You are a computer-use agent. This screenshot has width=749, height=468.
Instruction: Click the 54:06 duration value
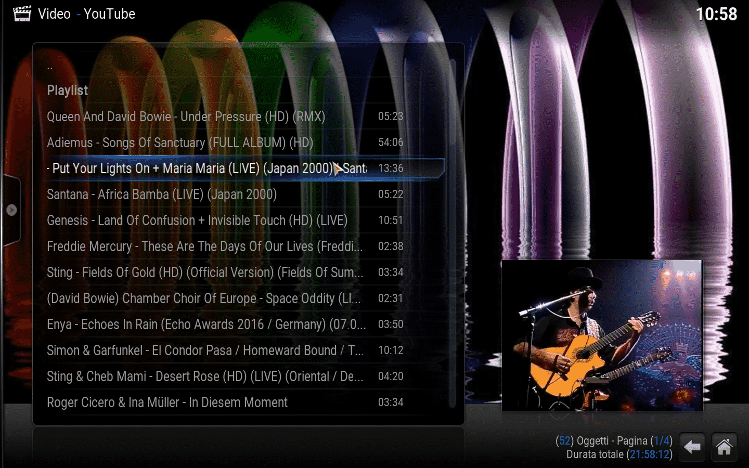tap(391, 142)
